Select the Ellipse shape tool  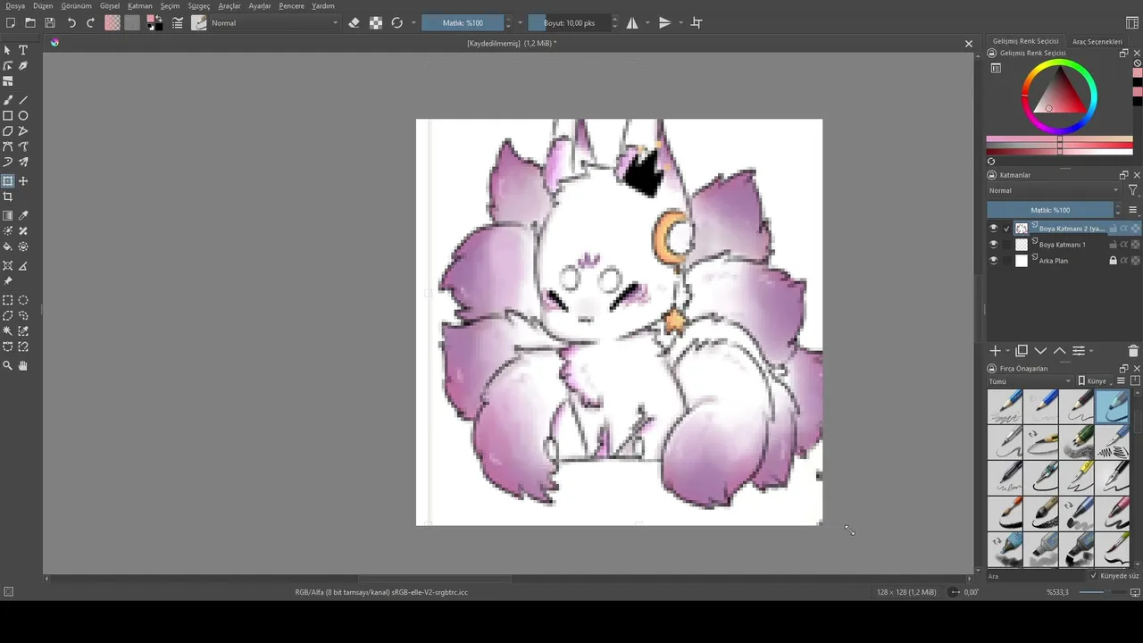(23, 116)
